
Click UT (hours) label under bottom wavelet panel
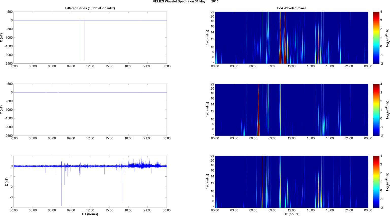coord(291,214)
